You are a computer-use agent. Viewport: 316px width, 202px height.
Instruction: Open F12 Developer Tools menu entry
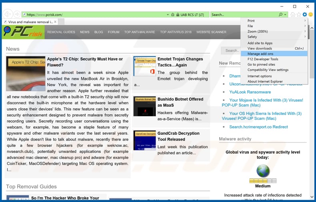262,59
